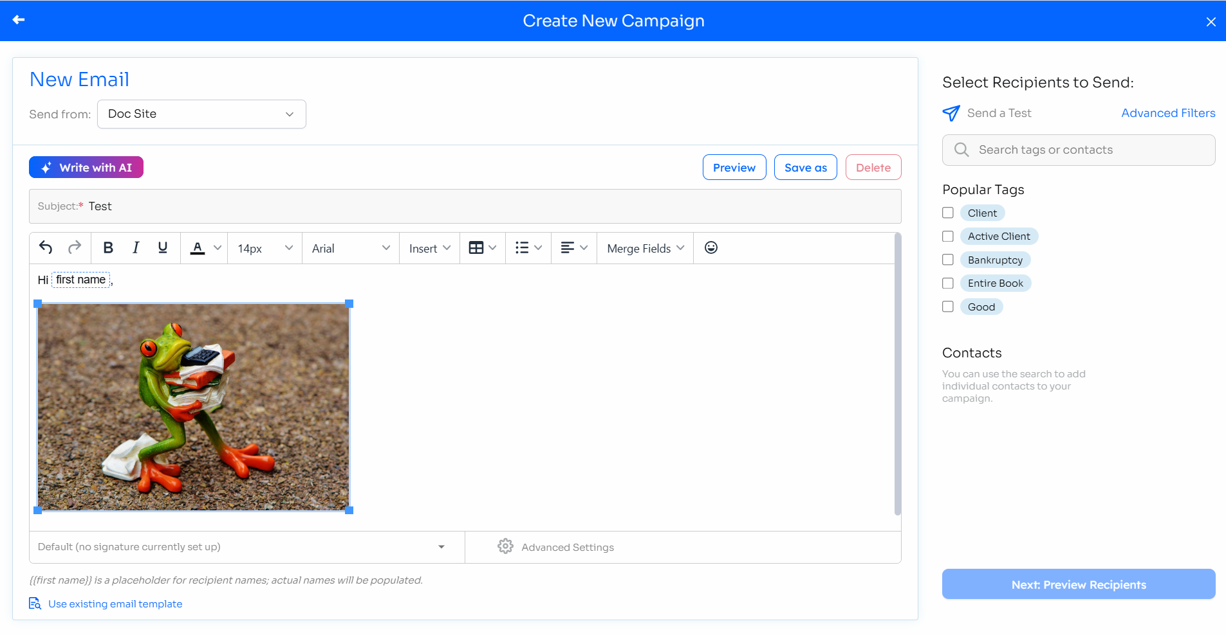
Task: Check the Good tag checkbox
Action: (948, 307)
